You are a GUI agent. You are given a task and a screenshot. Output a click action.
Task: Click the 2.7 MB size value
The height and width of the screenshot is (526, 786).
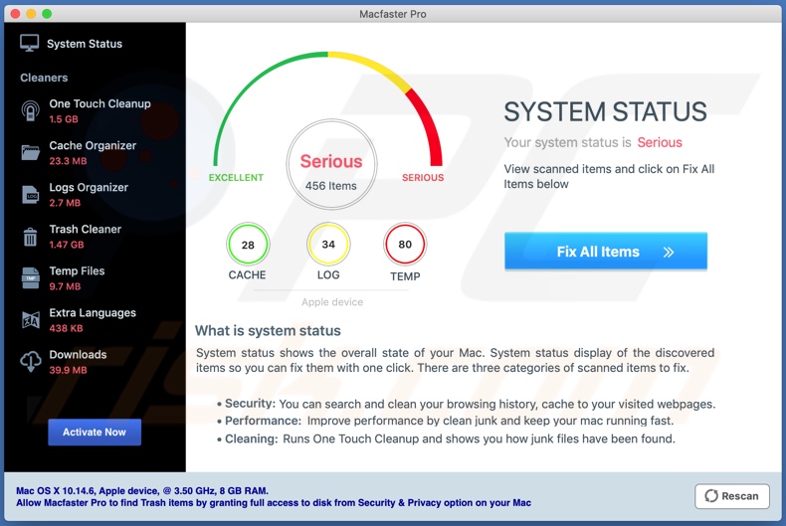tap(65, 203)
